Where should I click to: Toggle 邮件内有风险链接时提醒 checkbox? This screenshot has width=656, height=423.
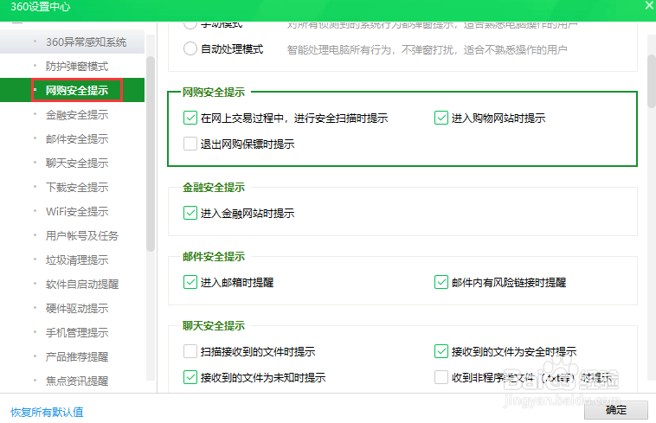441,282
